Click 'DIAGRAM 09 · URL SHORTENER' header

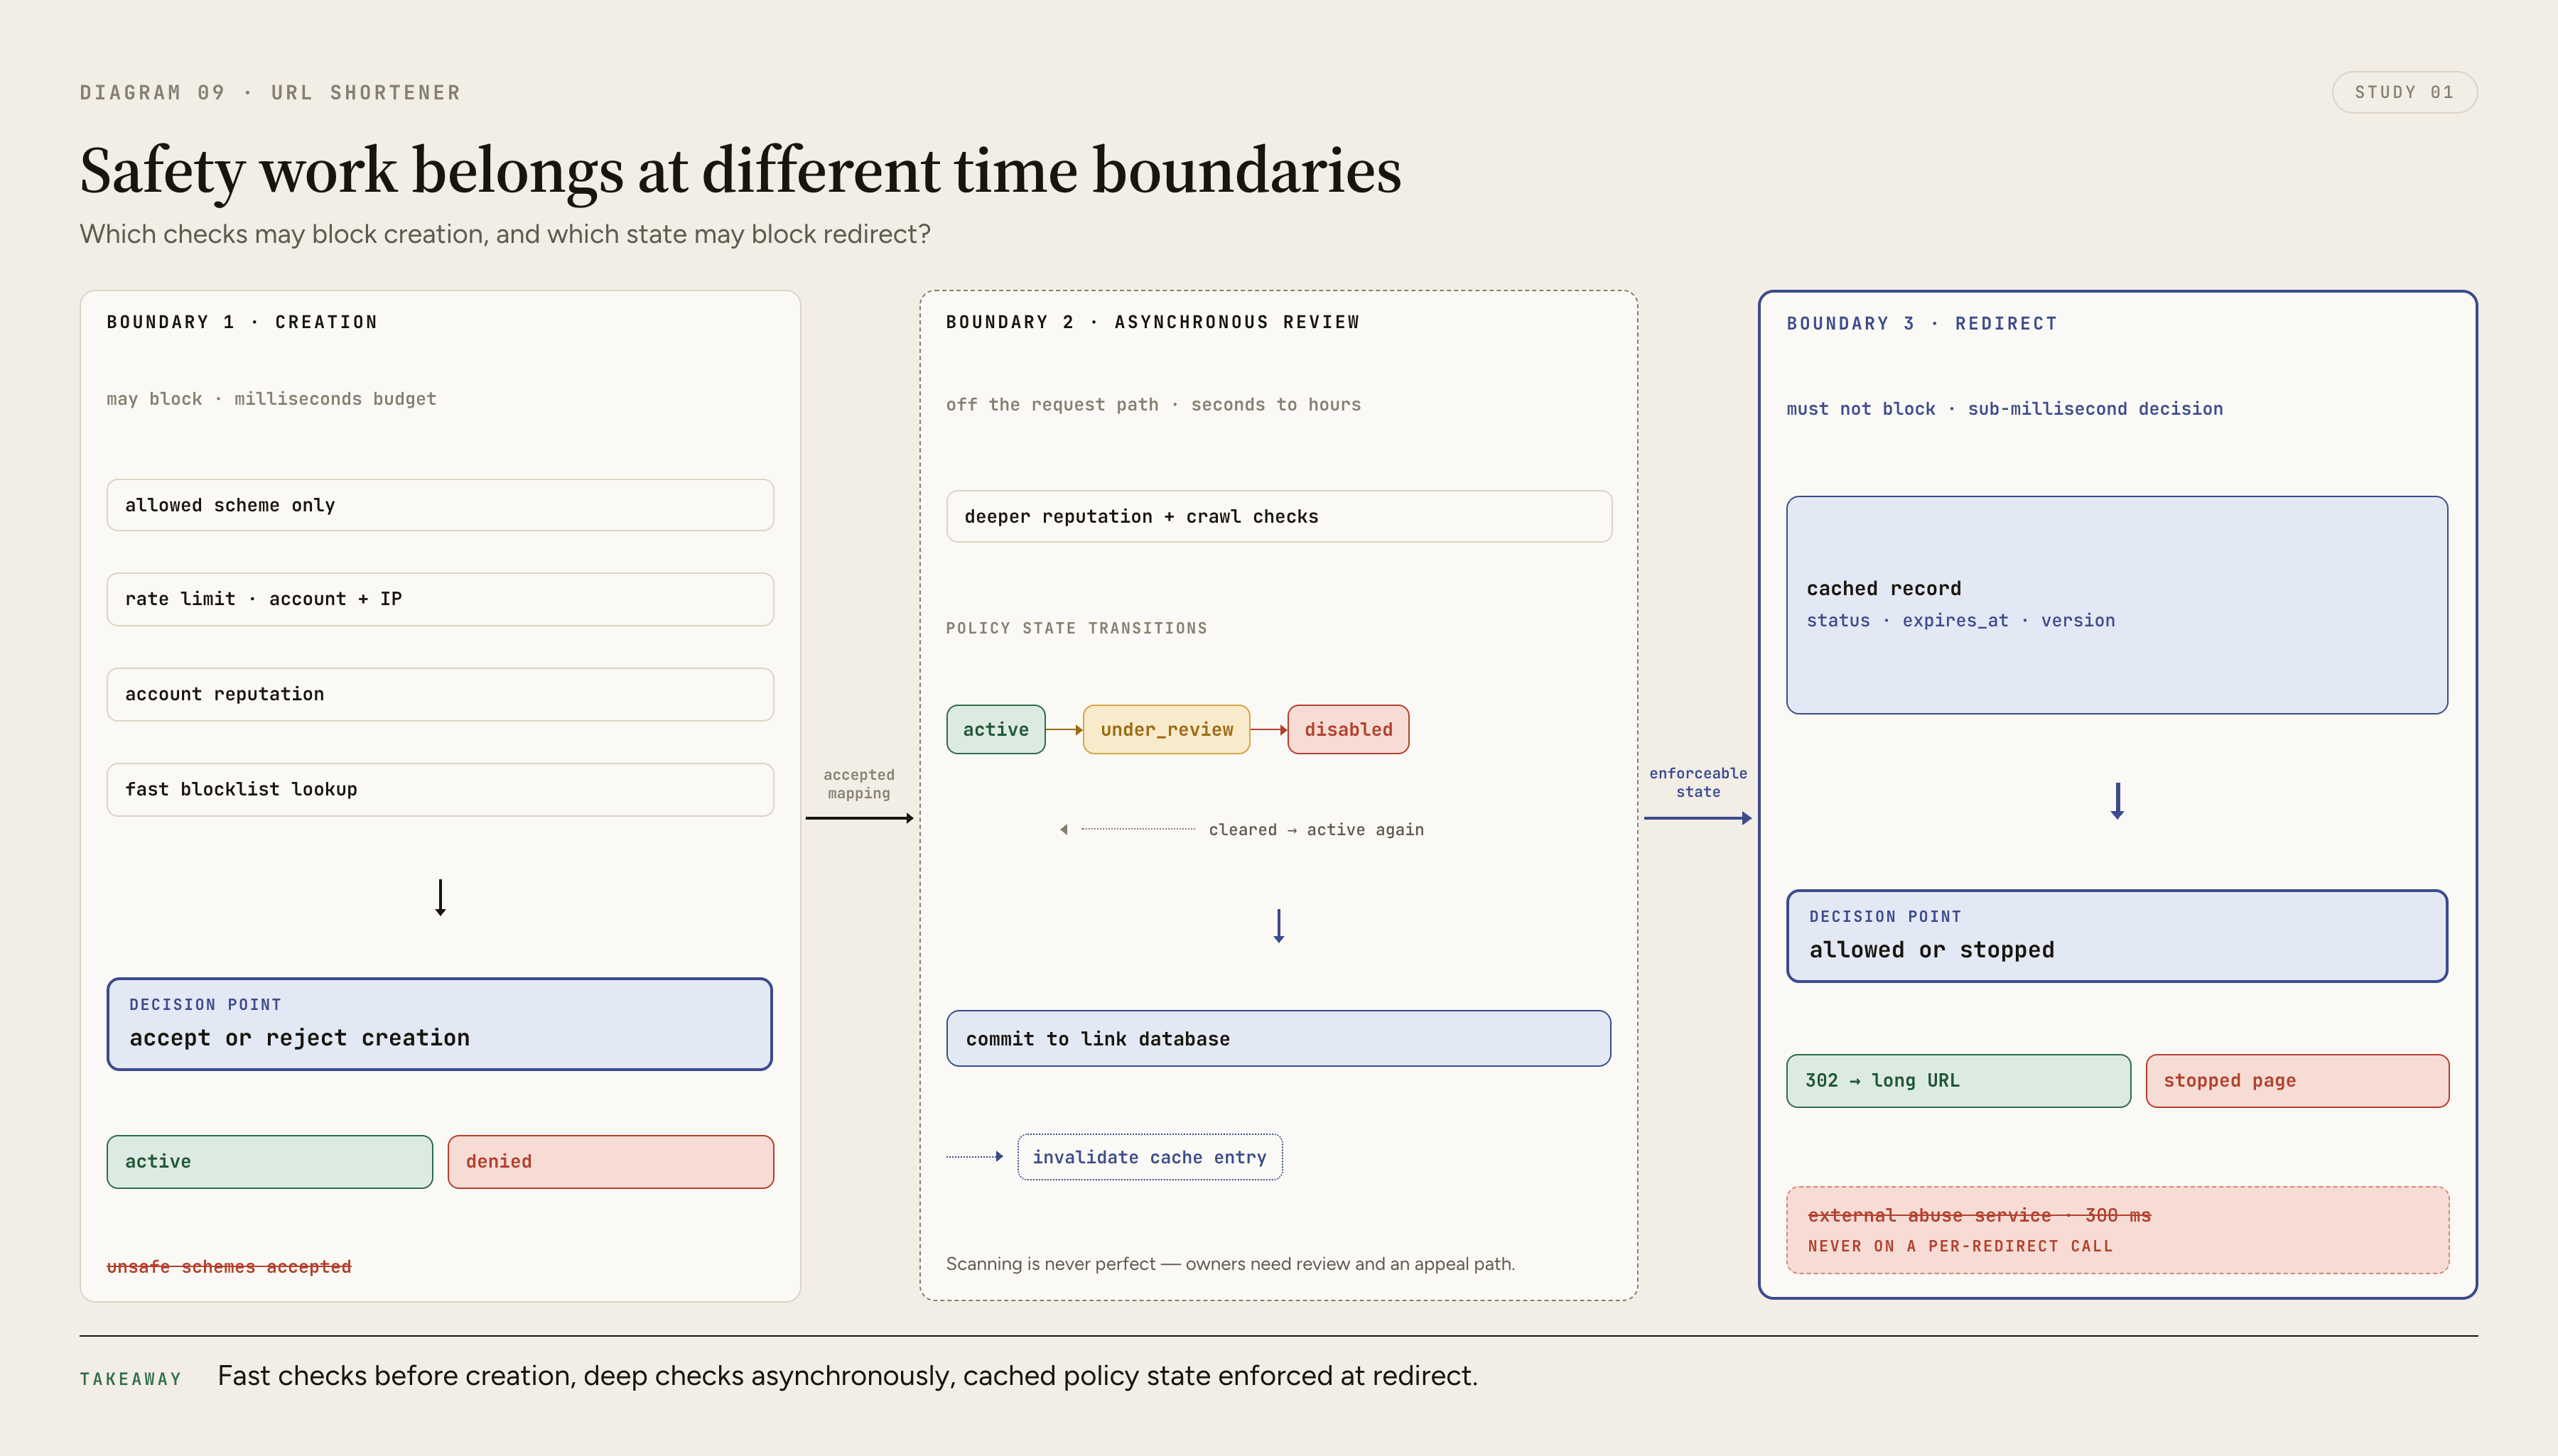click(270, 92)
